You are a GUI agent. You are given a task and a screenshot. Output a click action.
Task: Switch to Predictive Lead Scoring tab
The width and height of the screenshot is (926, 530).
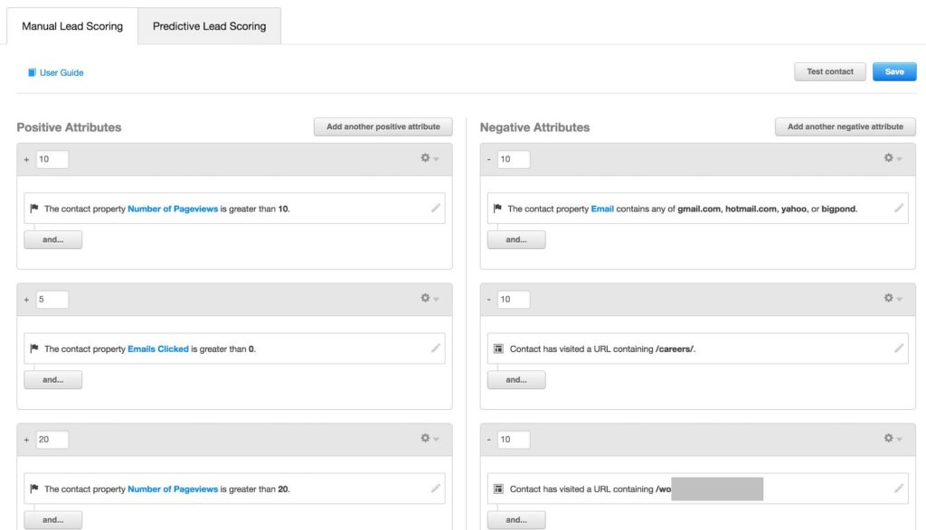click(x=209, y=26)
